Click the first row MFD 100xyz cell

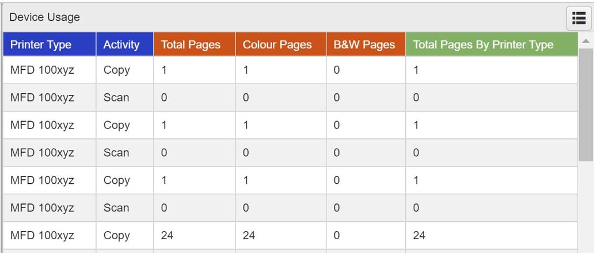[x=42, y=70]
